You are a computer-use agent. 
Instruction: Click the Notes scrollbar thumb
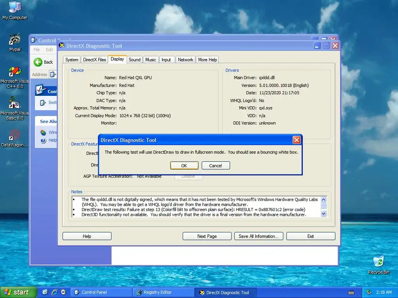(x=324, y=206)
